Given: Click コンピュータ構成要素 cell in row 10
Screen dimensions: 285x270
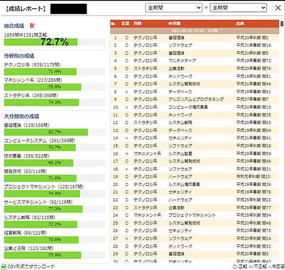Looking at the screenshot, I should (188, 107).
